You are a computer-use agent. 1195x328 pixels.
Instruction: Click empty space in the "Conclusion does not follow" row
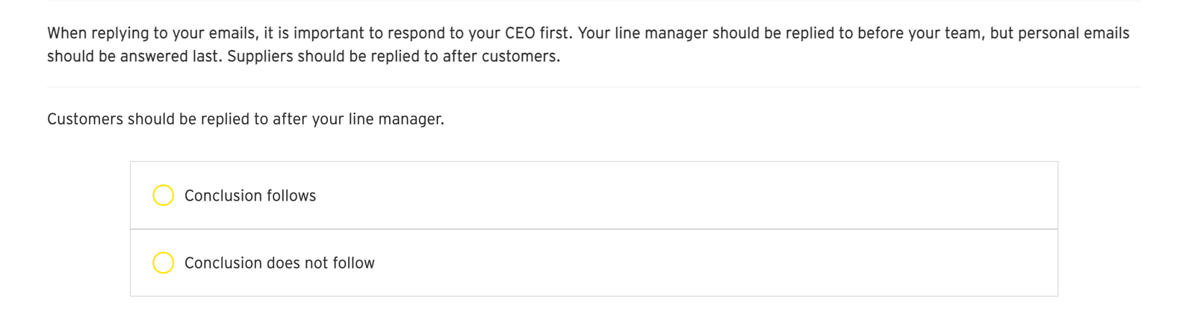[x=672, y=263]
